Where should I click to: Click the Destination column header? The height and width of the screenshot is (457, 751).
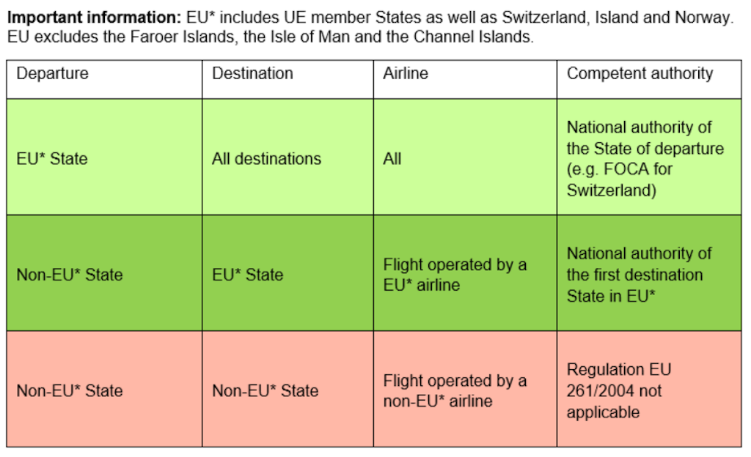pos(252,74)
